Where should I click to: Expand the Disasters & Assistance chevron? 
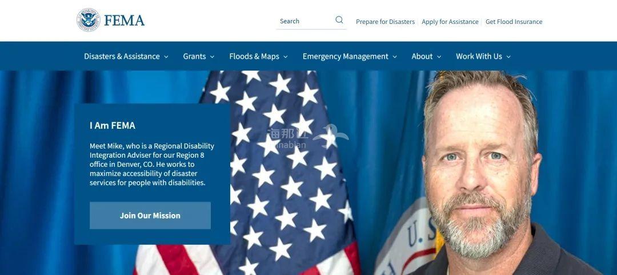(166, 57)
